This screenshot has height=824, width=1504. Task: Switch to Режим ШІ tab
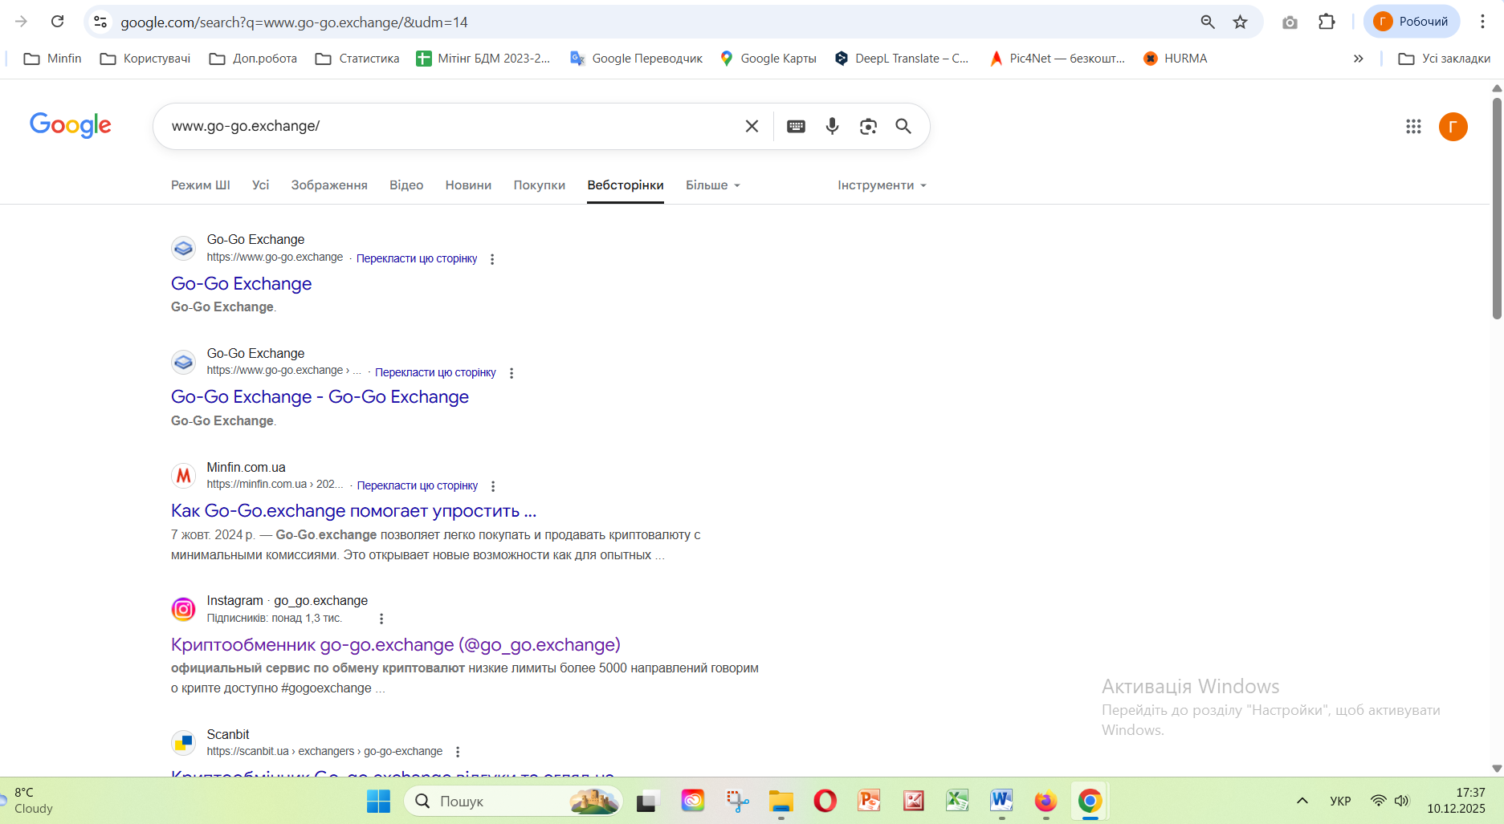click(x=201, y=185)
